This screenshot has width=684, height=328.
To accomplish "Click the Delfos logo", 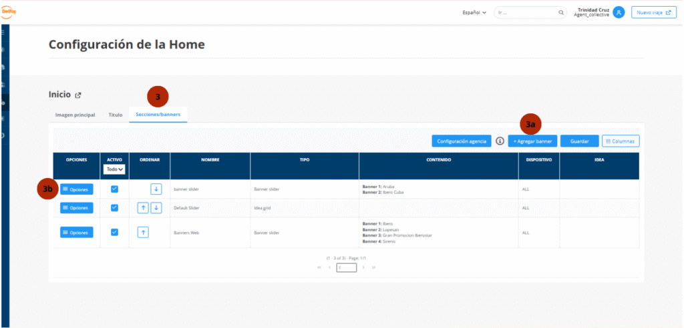I will pos(9,11).
